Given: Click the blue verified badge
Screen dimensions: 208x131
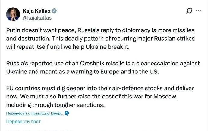Looking at the screenshot, I should 55,11.
